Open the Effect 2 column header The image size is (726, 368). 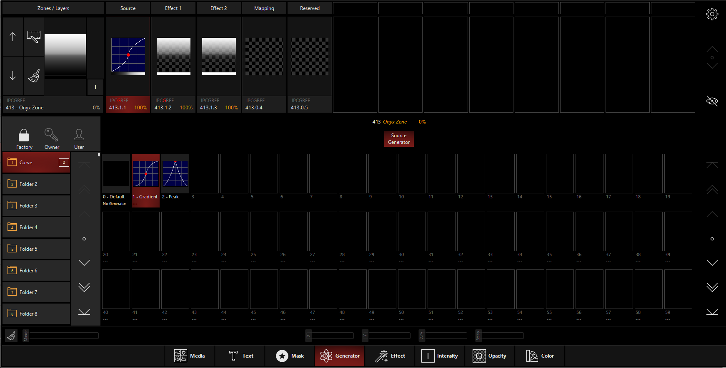point(219,8)
